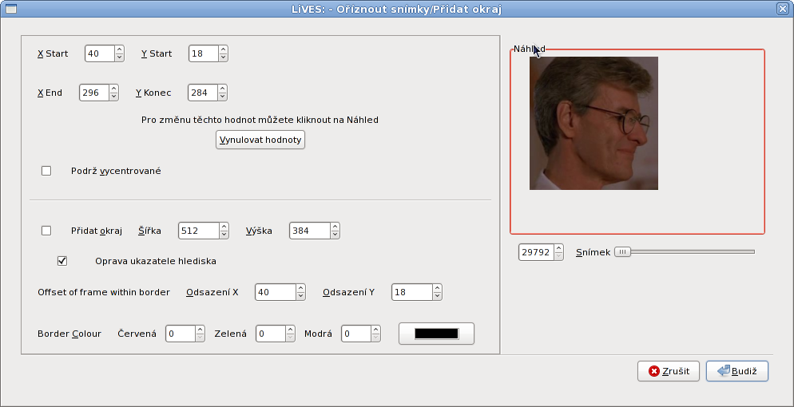Increase the X Start value
The width and height of the screenshot is (794, 407).
(x=119, y=50)
